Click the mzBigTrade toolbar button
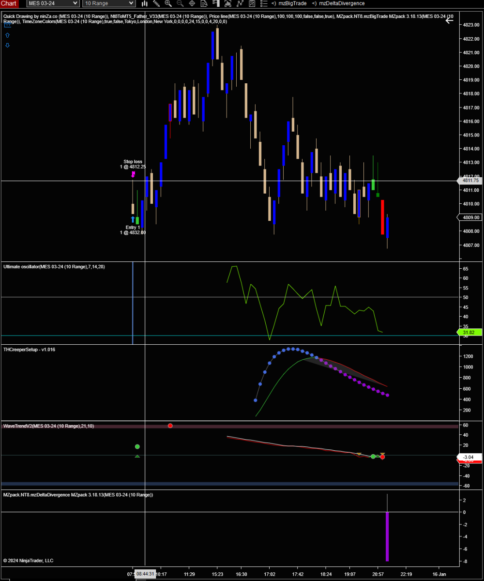The height and width of the screenshot is (581, 484). pos(289,3)
